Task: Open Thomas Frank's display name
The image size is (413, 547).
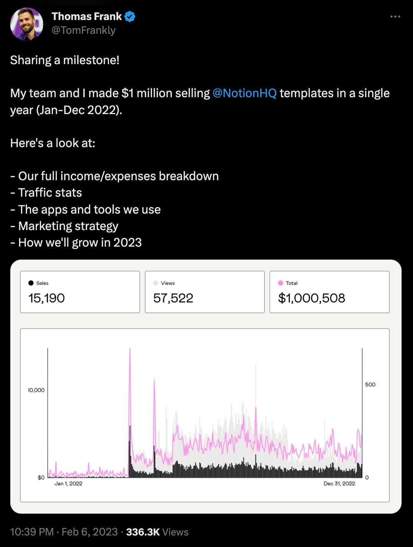Action: point(86,16)
